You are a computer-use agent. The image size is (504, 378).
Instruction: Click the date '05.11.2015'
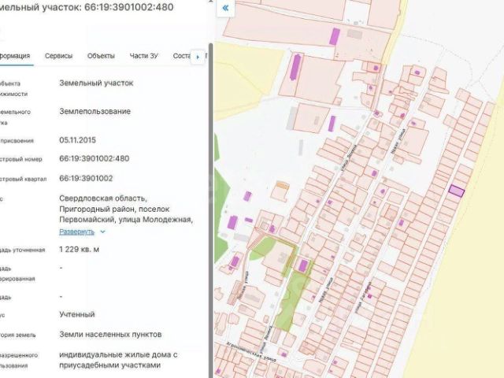tap(77, 140)
